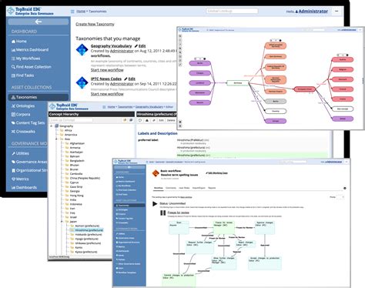The height and width of the screenshot is (288, 365).
Task: Open Find Asset Collection in the sidebar
Action: 31,67
